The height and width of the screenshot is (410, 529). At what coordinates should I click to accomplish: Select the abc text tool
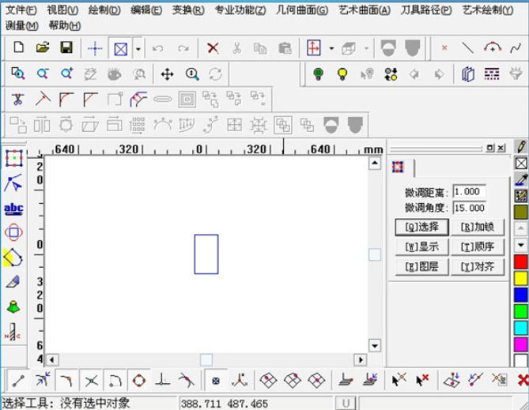point(13,209)
